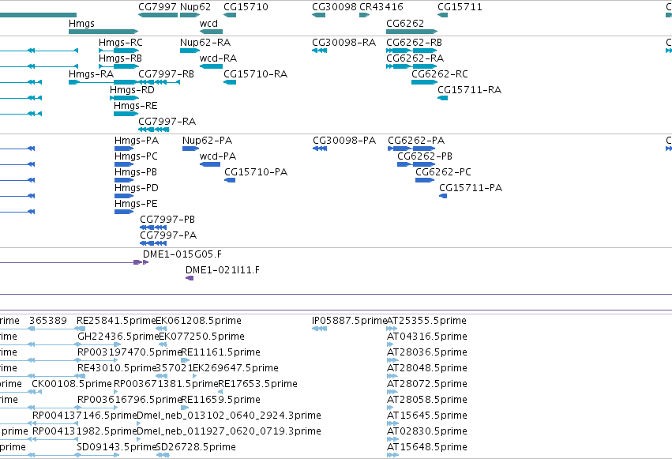
Task: Select Dmel_neb_013102_0640_2924.3prime feature
Action: pos(229,416)
